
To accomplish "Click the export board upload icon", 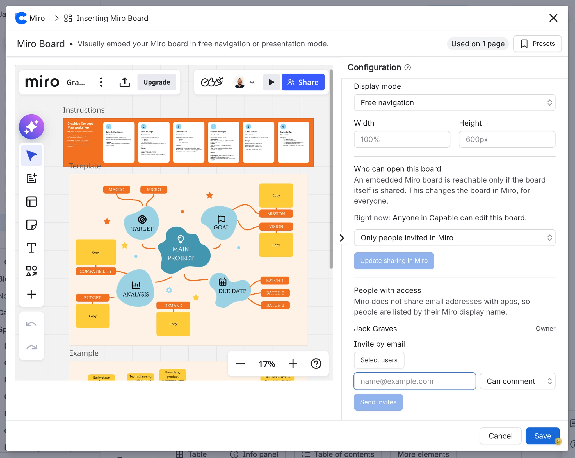I will [x=125, y=82].
